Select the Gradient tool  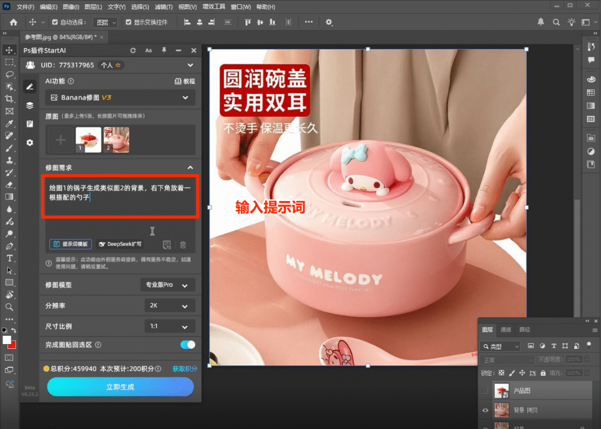point(9,197)
